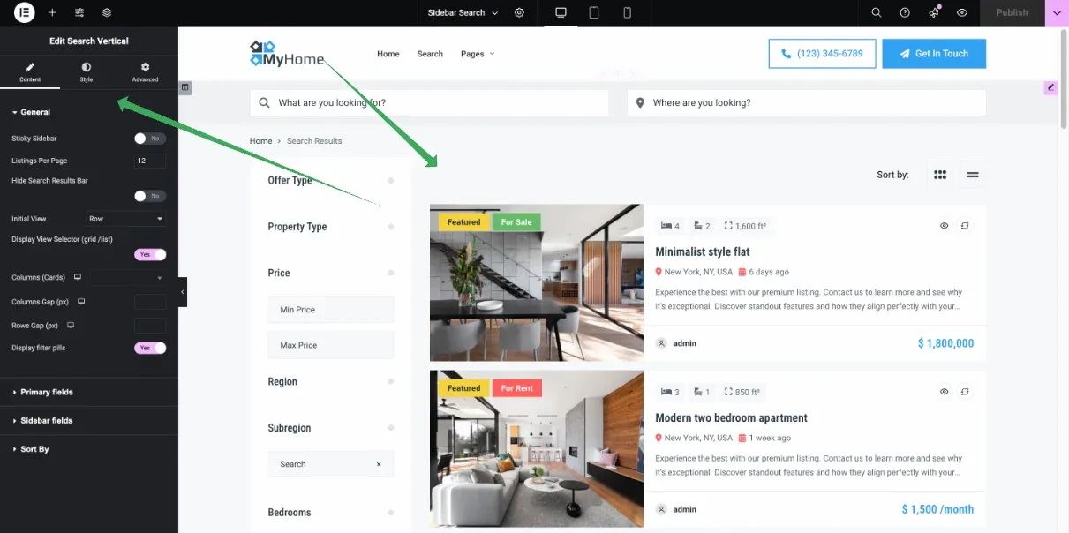Expand the Pages menu dropdown
This screenshot has width=1069, height=533.
[478, 54]
